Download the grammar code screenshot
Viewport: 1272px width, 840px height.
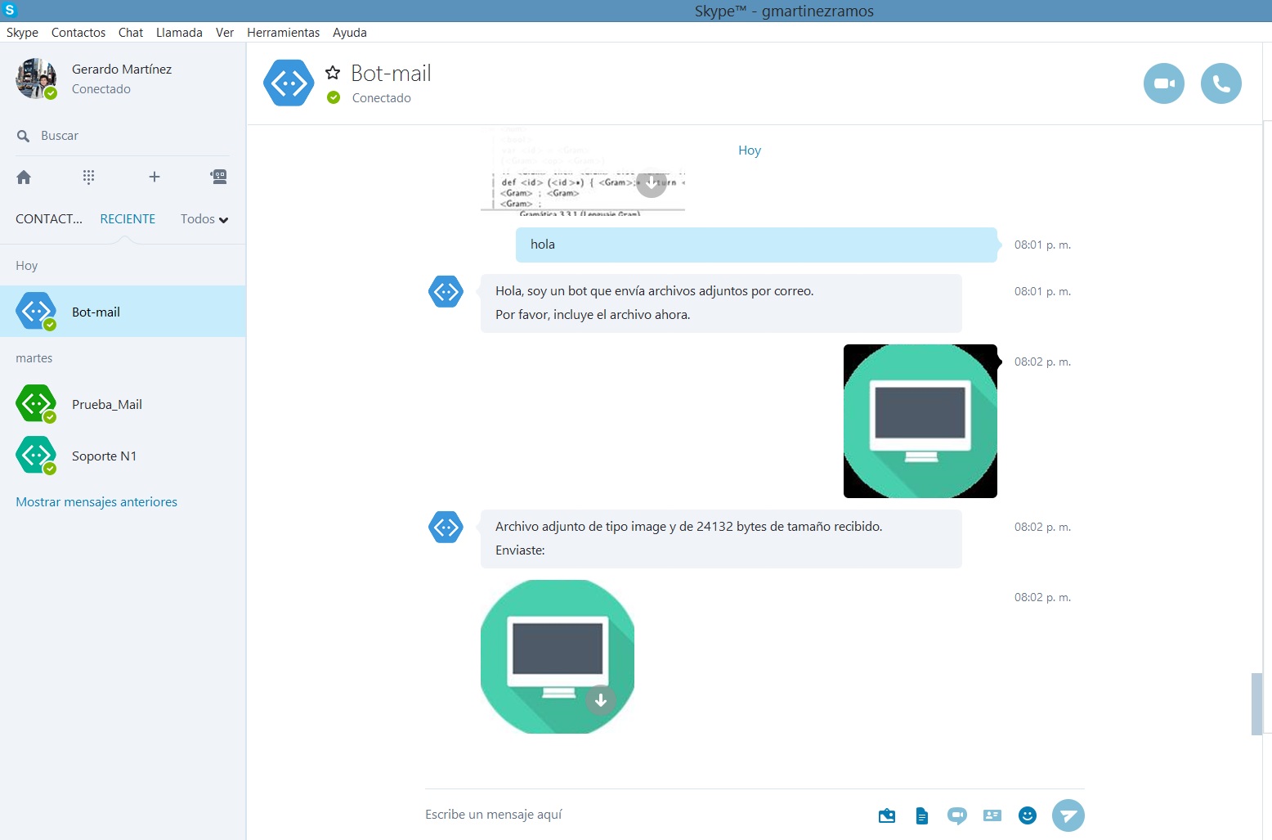[x=652, y=182]
